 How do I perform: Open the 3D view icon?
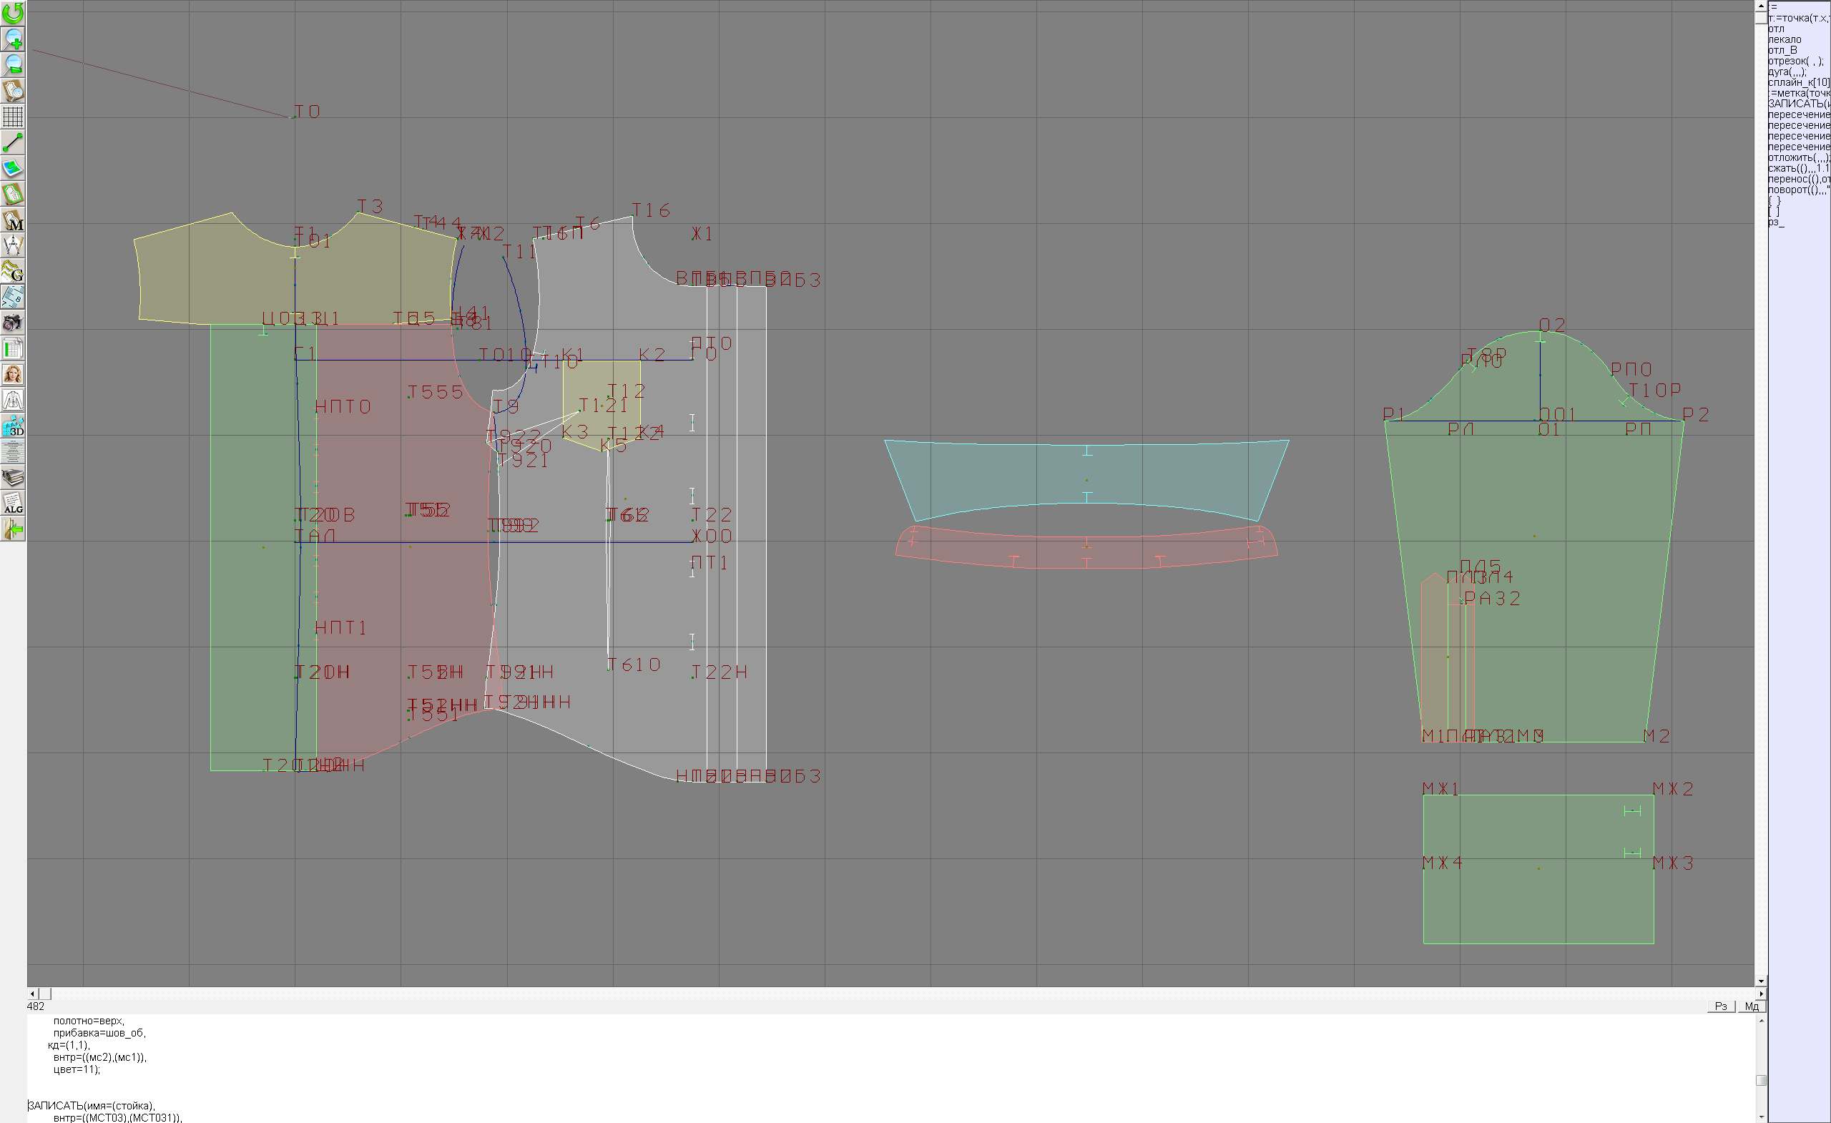13,426
